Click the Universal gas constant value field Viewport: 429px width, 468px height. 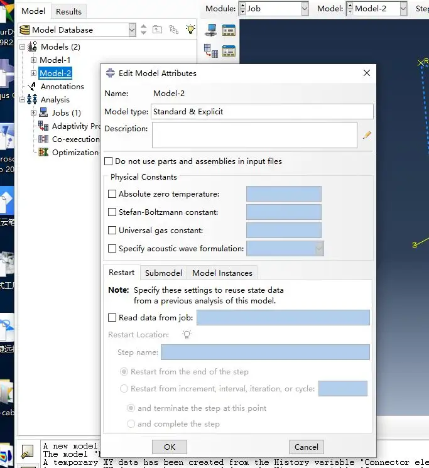(284, 230)
